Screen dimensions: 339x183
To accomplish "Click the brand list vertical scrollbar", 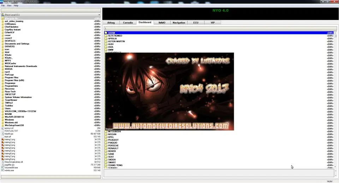I will 335,100.
